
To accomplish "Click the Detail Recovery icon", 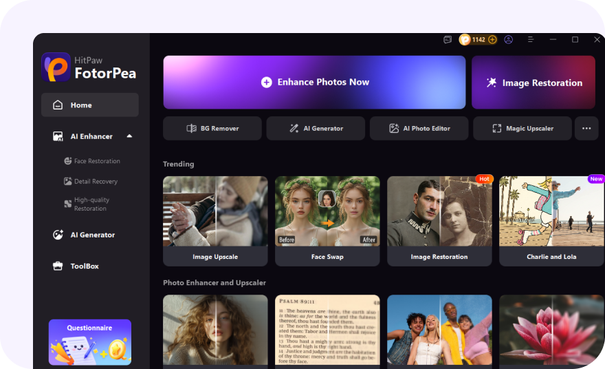I will click(68, 181).
